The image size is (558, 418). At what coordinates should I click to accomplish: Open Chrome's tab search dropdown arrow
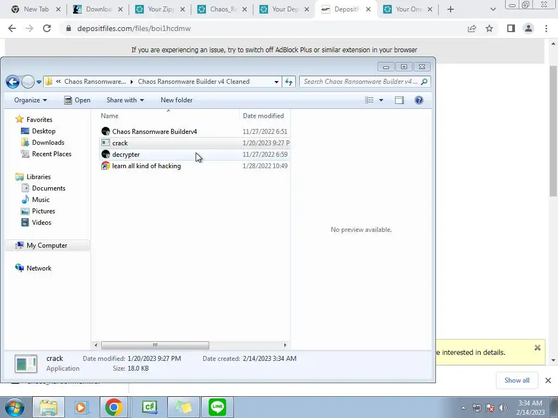tap(493, 9)
